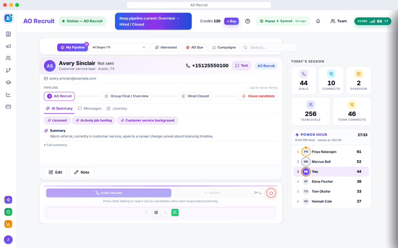
Task: Toggle the Licensed tag
Action: click(x=57, y=121)
